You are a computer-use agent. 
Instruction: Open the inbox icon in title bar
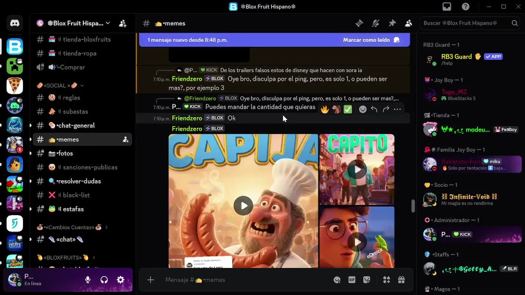pyautogui.click(x=447, y=7)
